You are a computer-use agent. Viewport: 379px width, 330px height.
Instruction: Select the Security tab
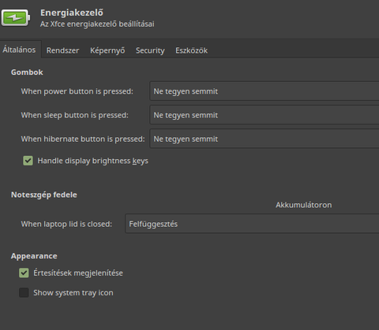[150, 50]
